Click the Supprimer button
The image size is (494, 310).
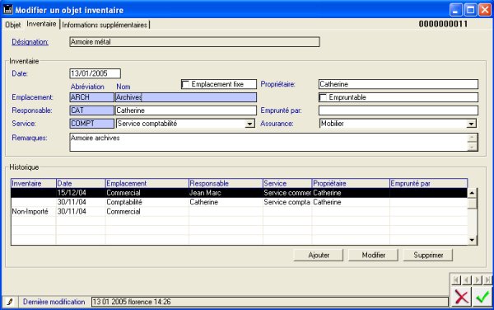(x=428, y=255)
